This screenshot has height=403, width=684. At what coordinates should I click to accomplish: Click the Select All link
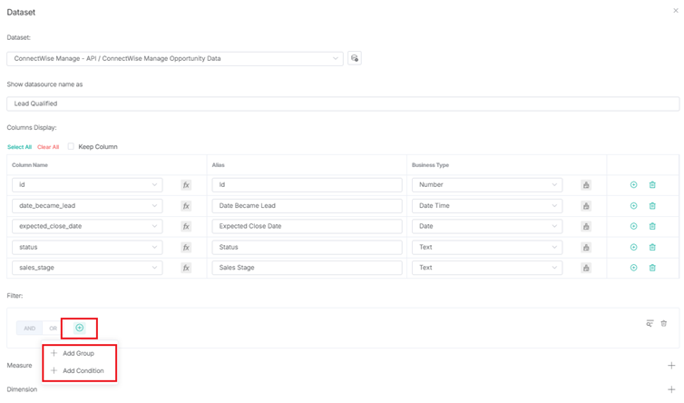click(19, 147)
